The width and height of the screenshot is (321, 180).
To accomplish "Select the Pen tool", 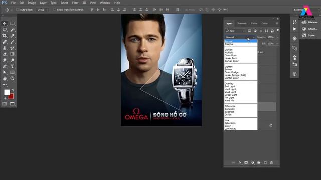I will pos(5,66).
